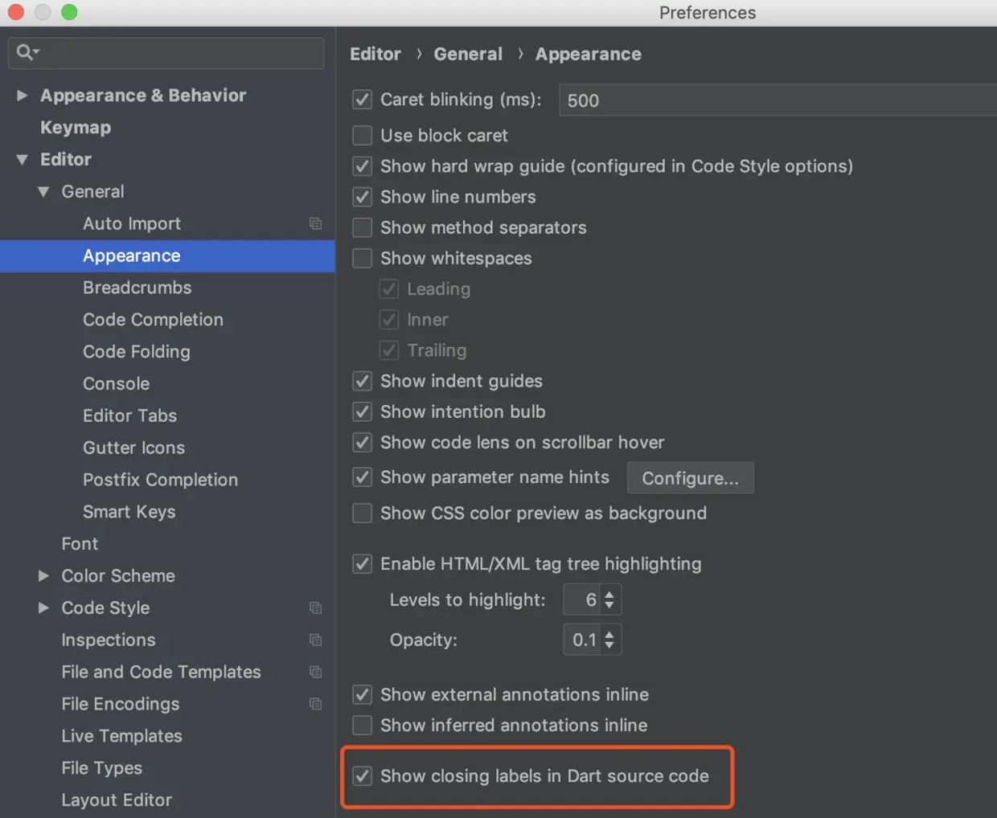Click the icon beside File and Code Templates
The width and height of the screenshot is (997, 818).
315,672
